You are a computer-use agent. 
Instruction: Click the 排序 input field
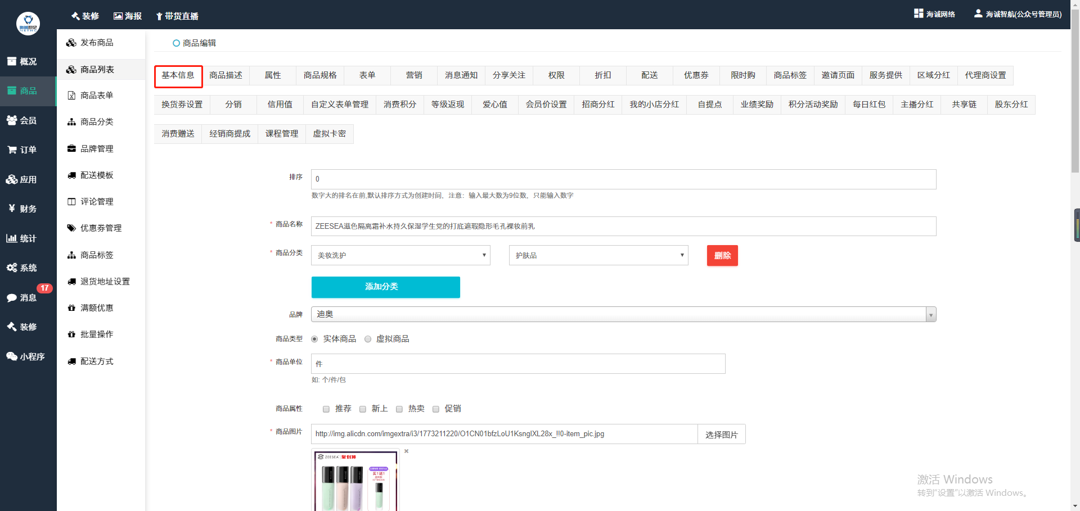pos(624,179)
